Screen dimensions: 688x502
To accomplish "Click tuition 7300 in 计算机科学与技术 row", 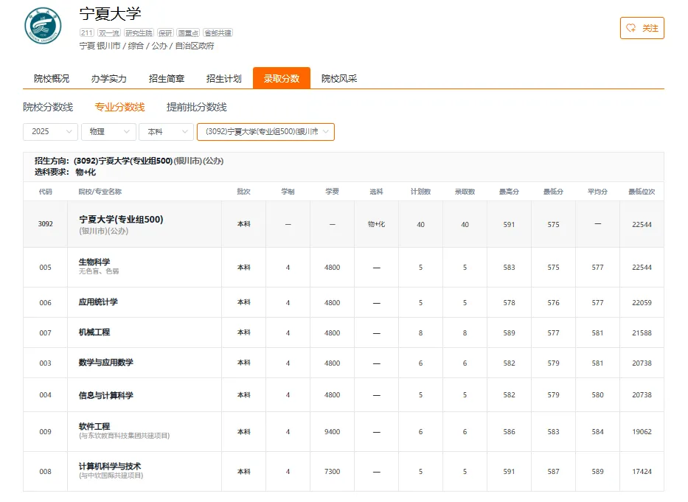I will [x=332, y=472].
